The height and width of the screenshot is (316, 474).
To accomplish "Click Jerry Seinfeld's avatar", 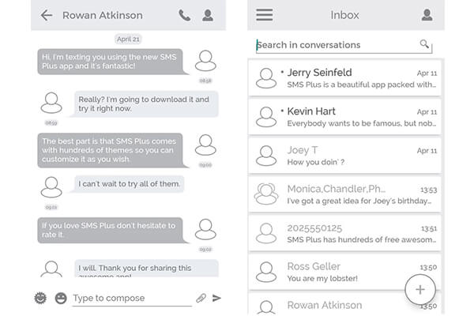I will (266, 78).
